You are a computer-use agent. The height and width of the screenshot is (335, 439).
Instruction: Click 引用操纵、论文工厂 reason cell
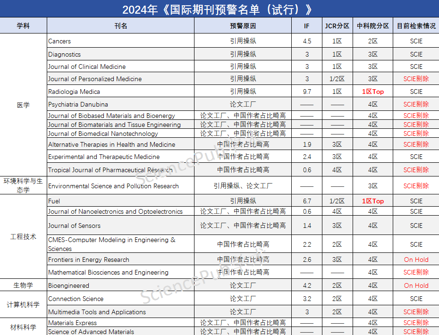coord(243,186)
